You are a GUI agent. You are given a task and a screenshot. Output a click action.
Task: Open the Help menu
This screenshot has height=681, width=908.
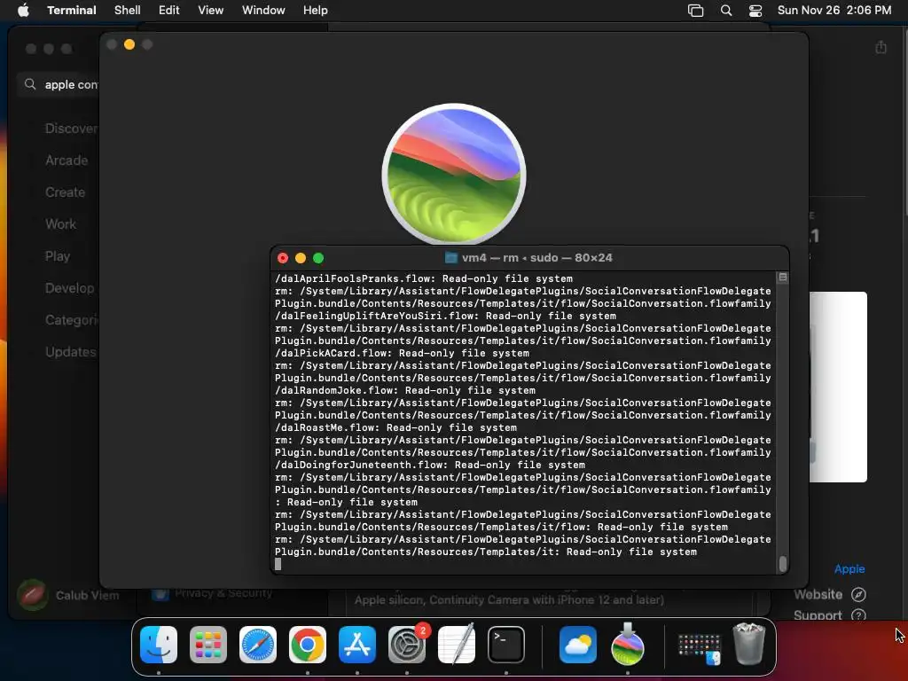click(x=316, y=11)
